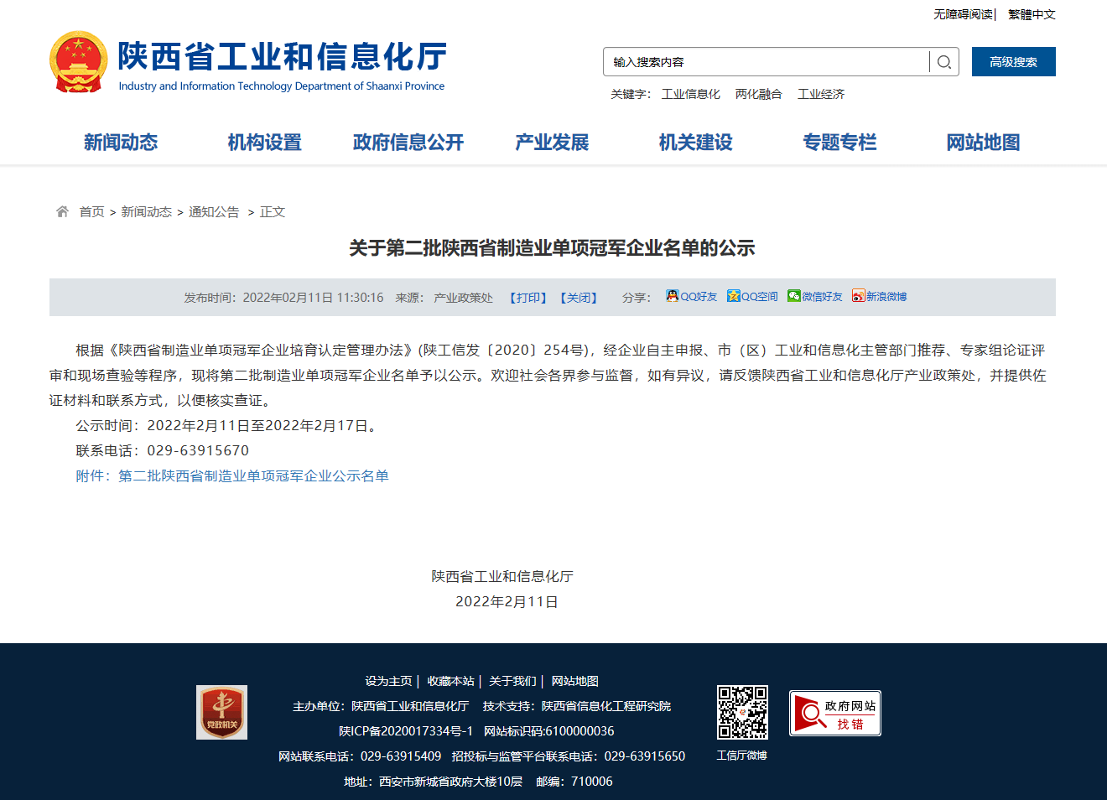Click the 无障碍阅读 link

[963, 14]
